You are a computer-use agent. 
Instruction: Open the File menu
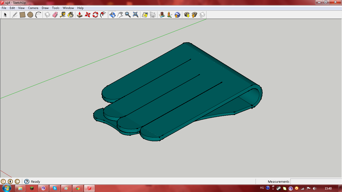[x=4, y=8]
